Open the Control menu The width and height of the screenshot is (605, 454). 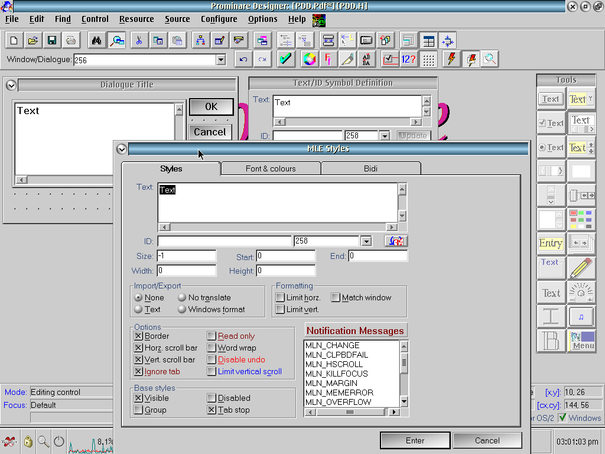pyautogui.click(x=95, y=19)
